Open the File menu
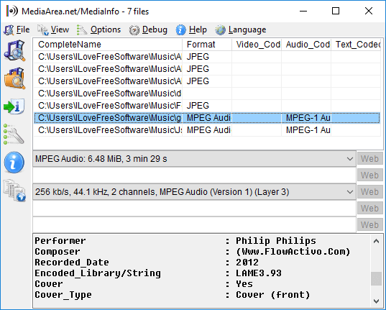 (x=23, y=29)
